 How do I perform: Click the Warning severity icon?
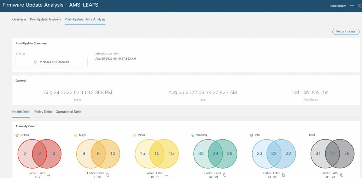point(193,135)
